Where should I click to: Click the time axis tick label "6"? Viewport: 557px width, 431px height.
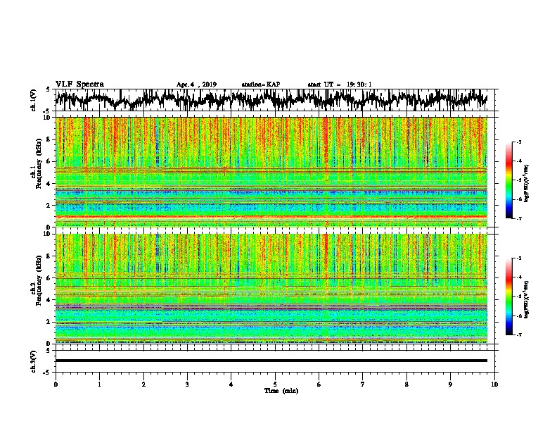[319, 385]
